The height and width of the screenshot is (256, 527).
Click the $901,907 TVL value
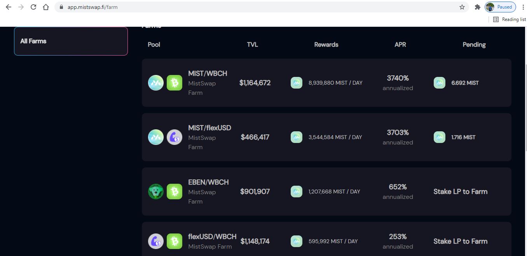pyautogui.click(x=255, y=192)
